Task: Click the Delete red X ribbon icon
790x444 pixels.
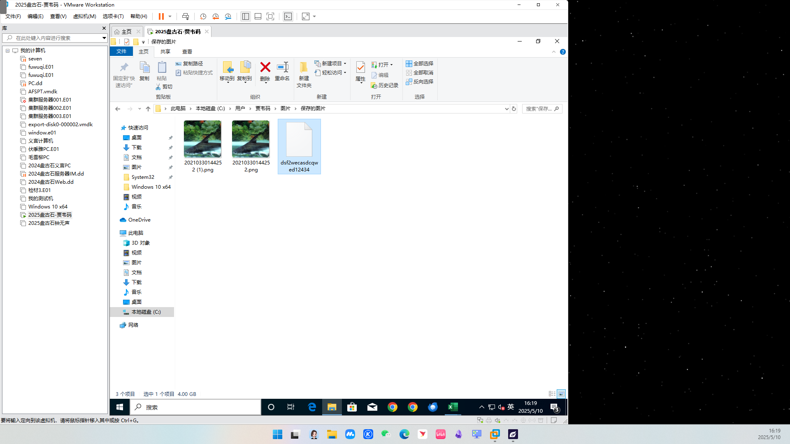Action: click(265, 72)
